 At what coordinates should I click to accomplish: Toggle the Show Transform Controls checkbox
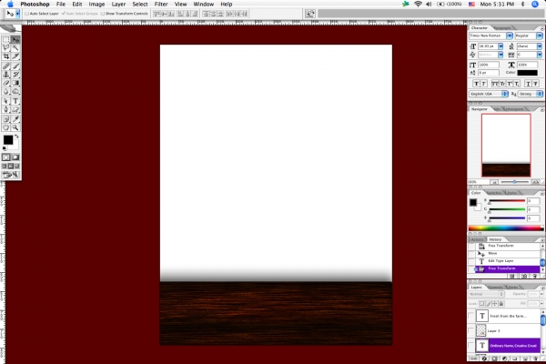102,14
